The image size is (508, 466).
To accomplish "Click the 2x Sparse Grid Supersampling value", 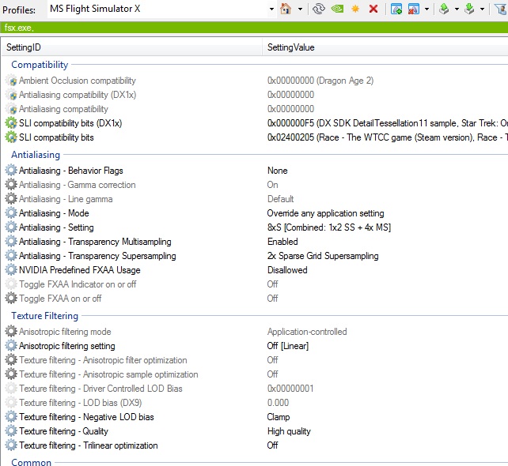I will pyautogui.click(x=323, y=256).
